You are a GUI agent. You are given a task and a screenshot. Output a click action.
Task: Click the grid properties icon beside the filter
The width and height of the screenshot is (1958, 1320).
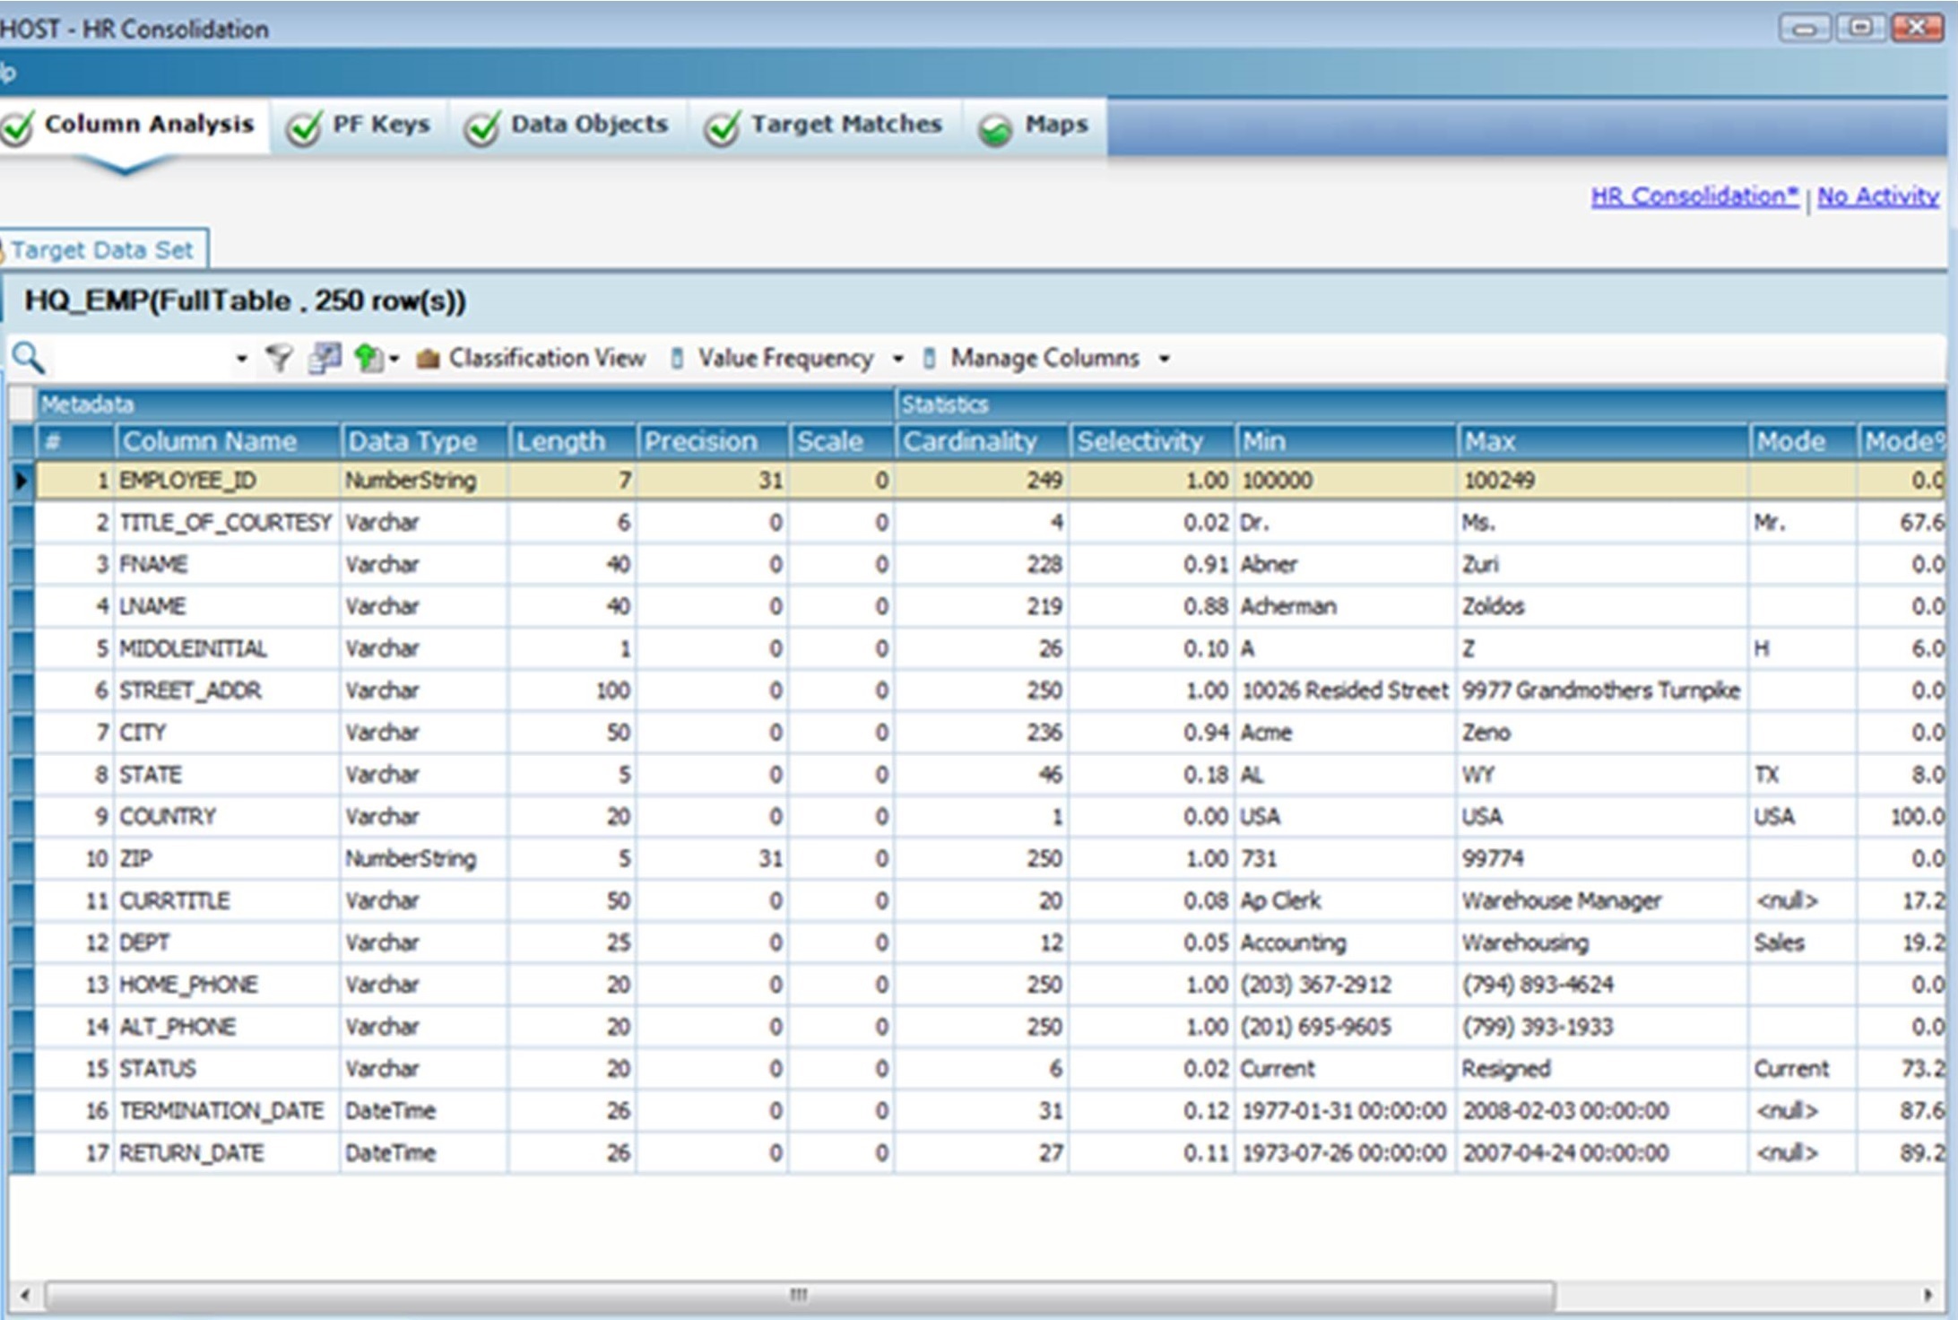pos(325,358)
